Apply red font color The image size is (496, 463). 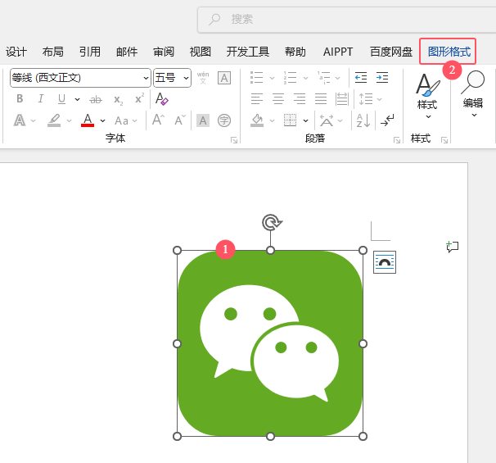click(88, 120)
